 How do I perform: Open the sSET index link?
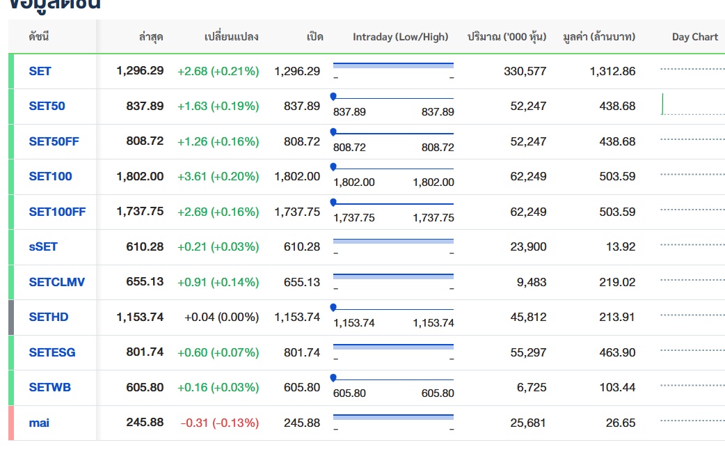[43, 246]
